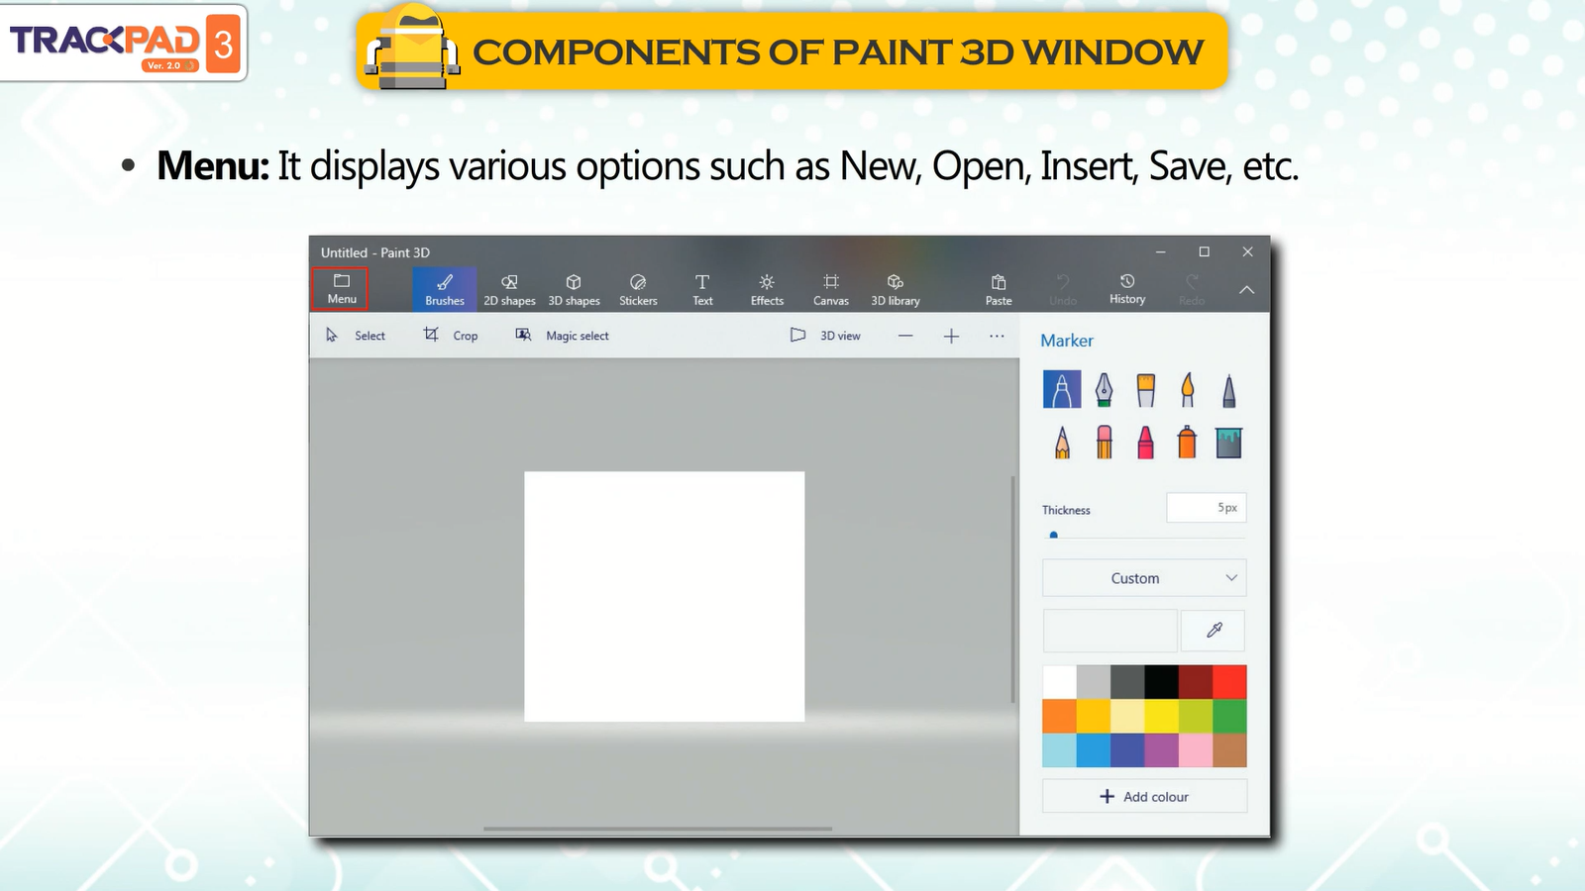Select the Brushes tool tab
Image resolution: width=1585 pixels, height=891 pixels.
pyautogui.click(x=445, y=289)
